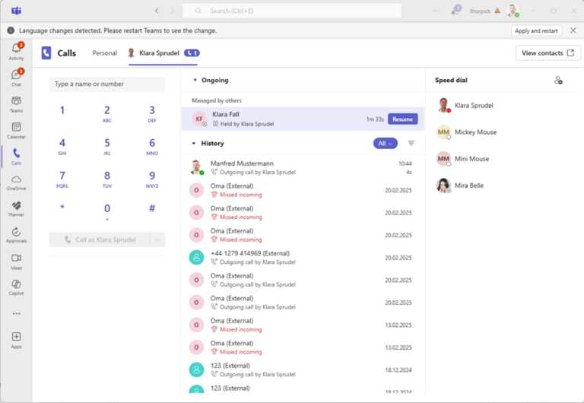Click the edit speed dial icon
584x403 pixels.
click(x=558, y=80)
